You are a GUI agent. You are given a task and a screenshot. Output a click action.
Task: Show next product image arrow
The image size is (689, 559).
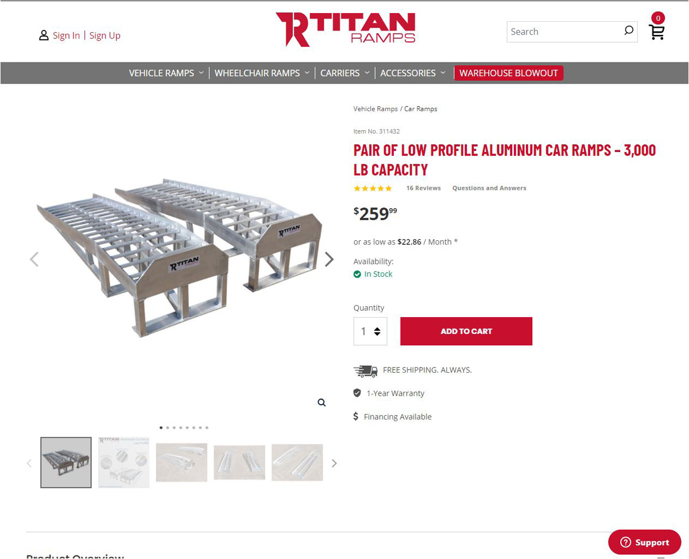(329, 259)
